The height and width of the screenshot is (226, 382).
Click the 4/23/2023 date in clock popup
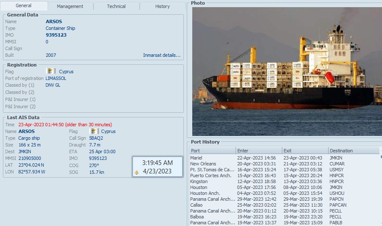click(157, 171)
